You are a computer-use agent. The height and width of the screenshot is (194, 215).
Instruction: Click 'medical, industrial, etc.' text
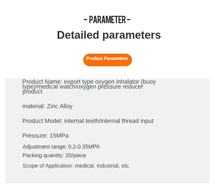click(103, 166)
